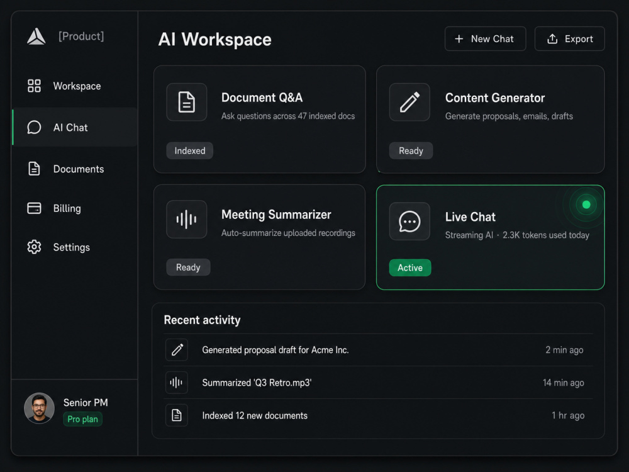This screenshot has width=629, height=472.
Task: Open the Document Q&A card title
Action: [262, 98]
